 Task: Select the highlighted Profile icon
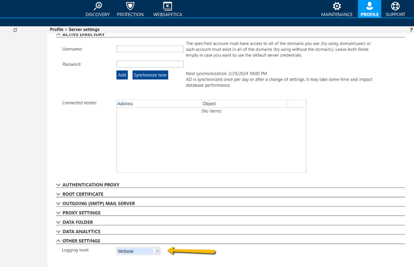coord(369,9)
